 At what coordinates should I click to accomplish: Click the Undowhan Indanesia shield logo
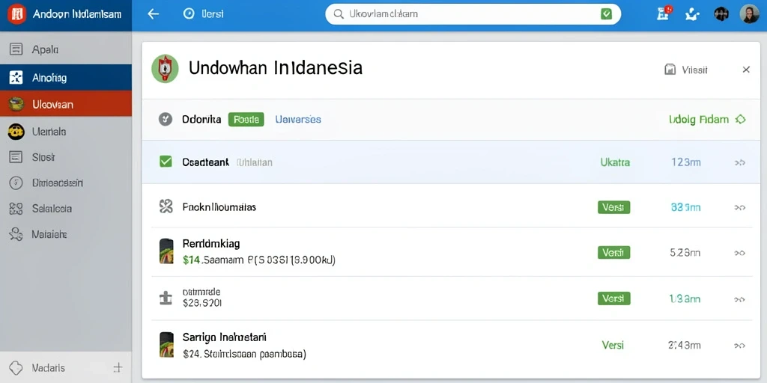[x=165, y=68]
